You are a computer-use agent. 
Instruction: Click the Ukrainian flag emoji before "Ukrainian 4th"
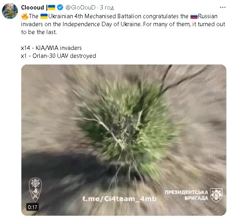point(44,16)
